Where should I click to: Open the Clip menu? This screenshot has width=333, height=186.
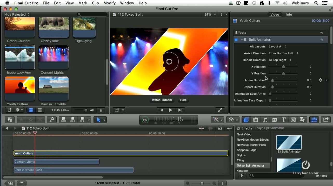pyautogui.click(x=95, y=3)
